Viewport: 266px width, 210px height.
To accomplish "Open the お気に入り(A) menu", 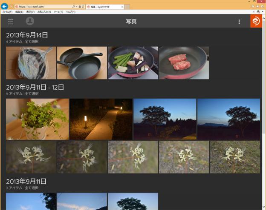I will coord(44,12).
